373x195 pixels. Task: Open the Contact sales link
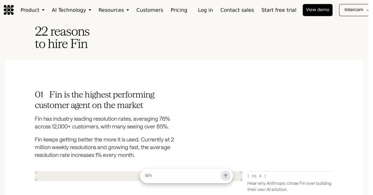(237, 10)
